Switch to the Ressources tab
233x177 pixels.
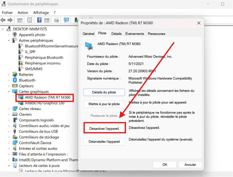click(156, 34)
